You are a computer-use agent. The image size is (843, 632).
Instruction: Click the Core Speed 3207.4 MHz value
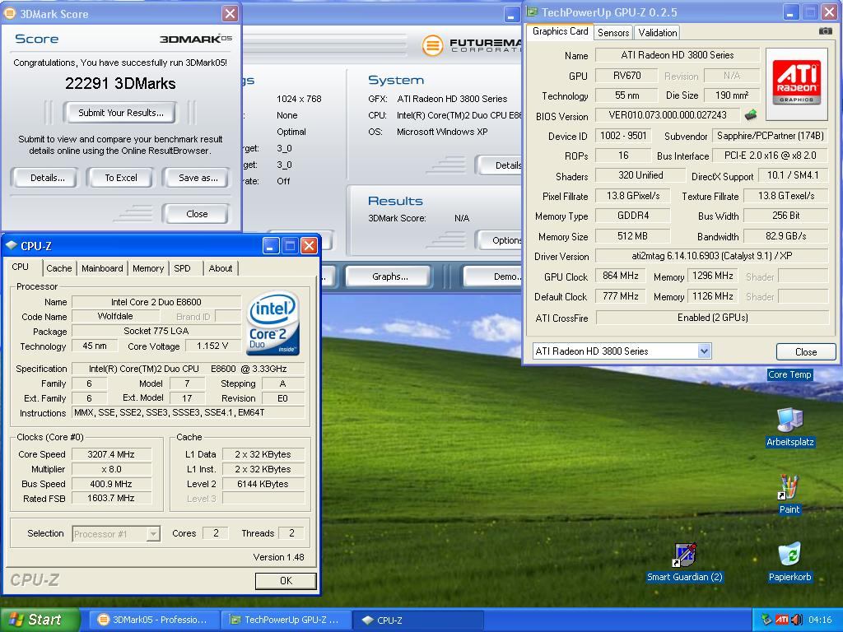tap(111, 454)
